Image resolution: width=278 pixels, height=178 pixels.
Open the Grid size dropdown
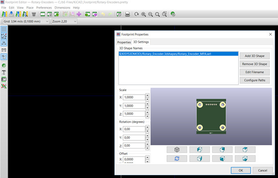(26, 21)
